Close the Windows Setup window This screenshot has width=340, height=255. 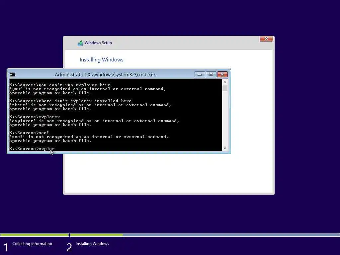click(266, 39)
